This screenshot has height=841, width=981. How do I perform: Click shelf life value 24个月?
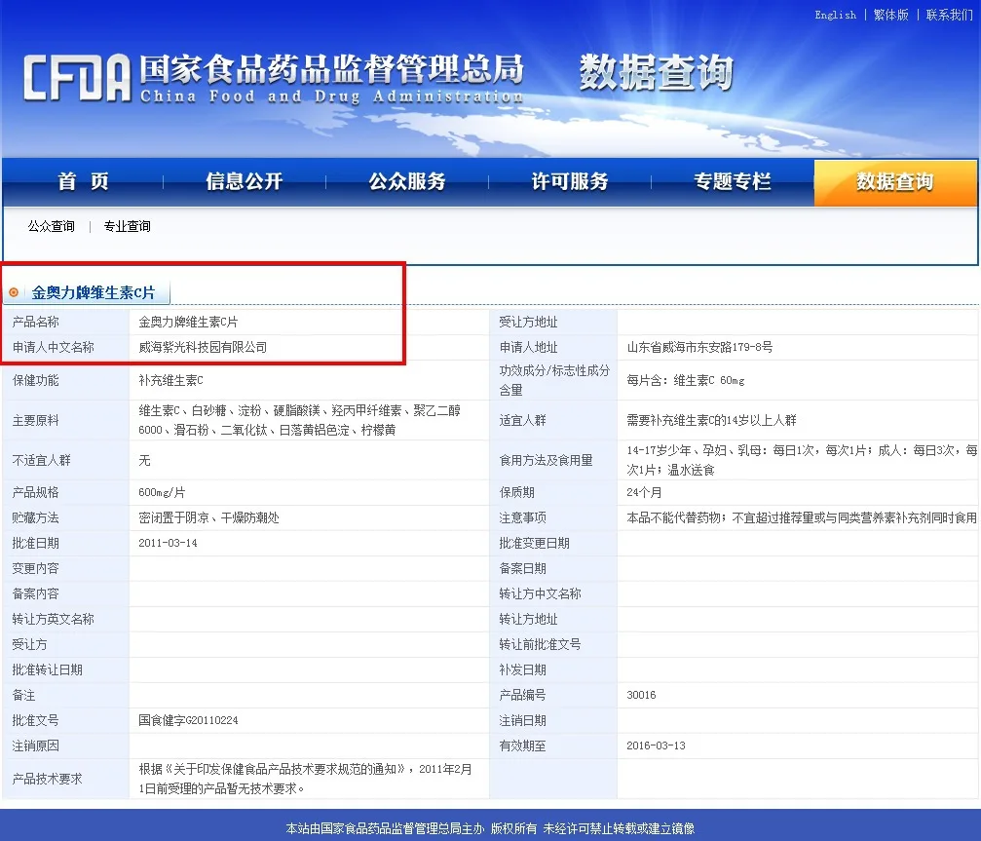click(x=644, y=492)
